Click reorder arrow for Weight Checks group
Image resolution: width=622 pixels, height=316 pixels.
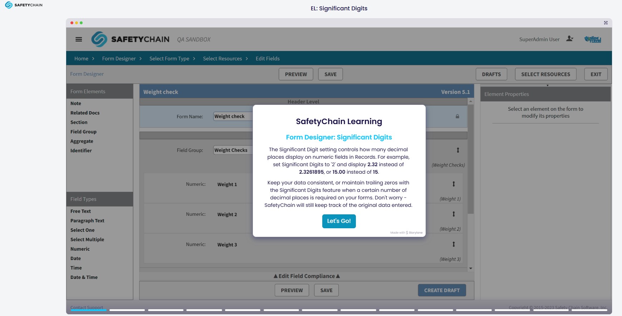tap(458, 150)
